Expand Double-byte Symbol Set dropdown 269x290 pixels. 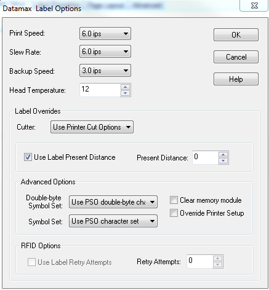(x=113, y=202)
